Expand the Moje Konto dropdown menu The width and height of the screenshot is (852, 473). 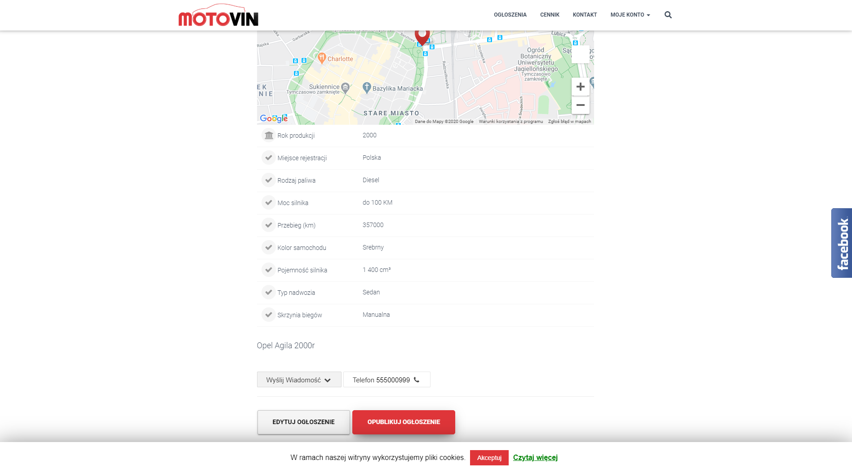[630, 15]
